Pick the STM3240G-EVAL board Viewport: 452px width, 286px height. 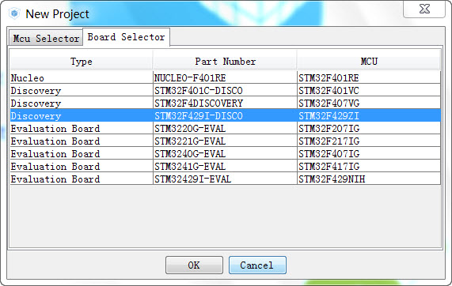coord(225,153)
